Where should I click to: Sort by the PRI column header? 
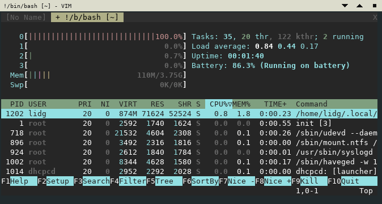point(85,104)
